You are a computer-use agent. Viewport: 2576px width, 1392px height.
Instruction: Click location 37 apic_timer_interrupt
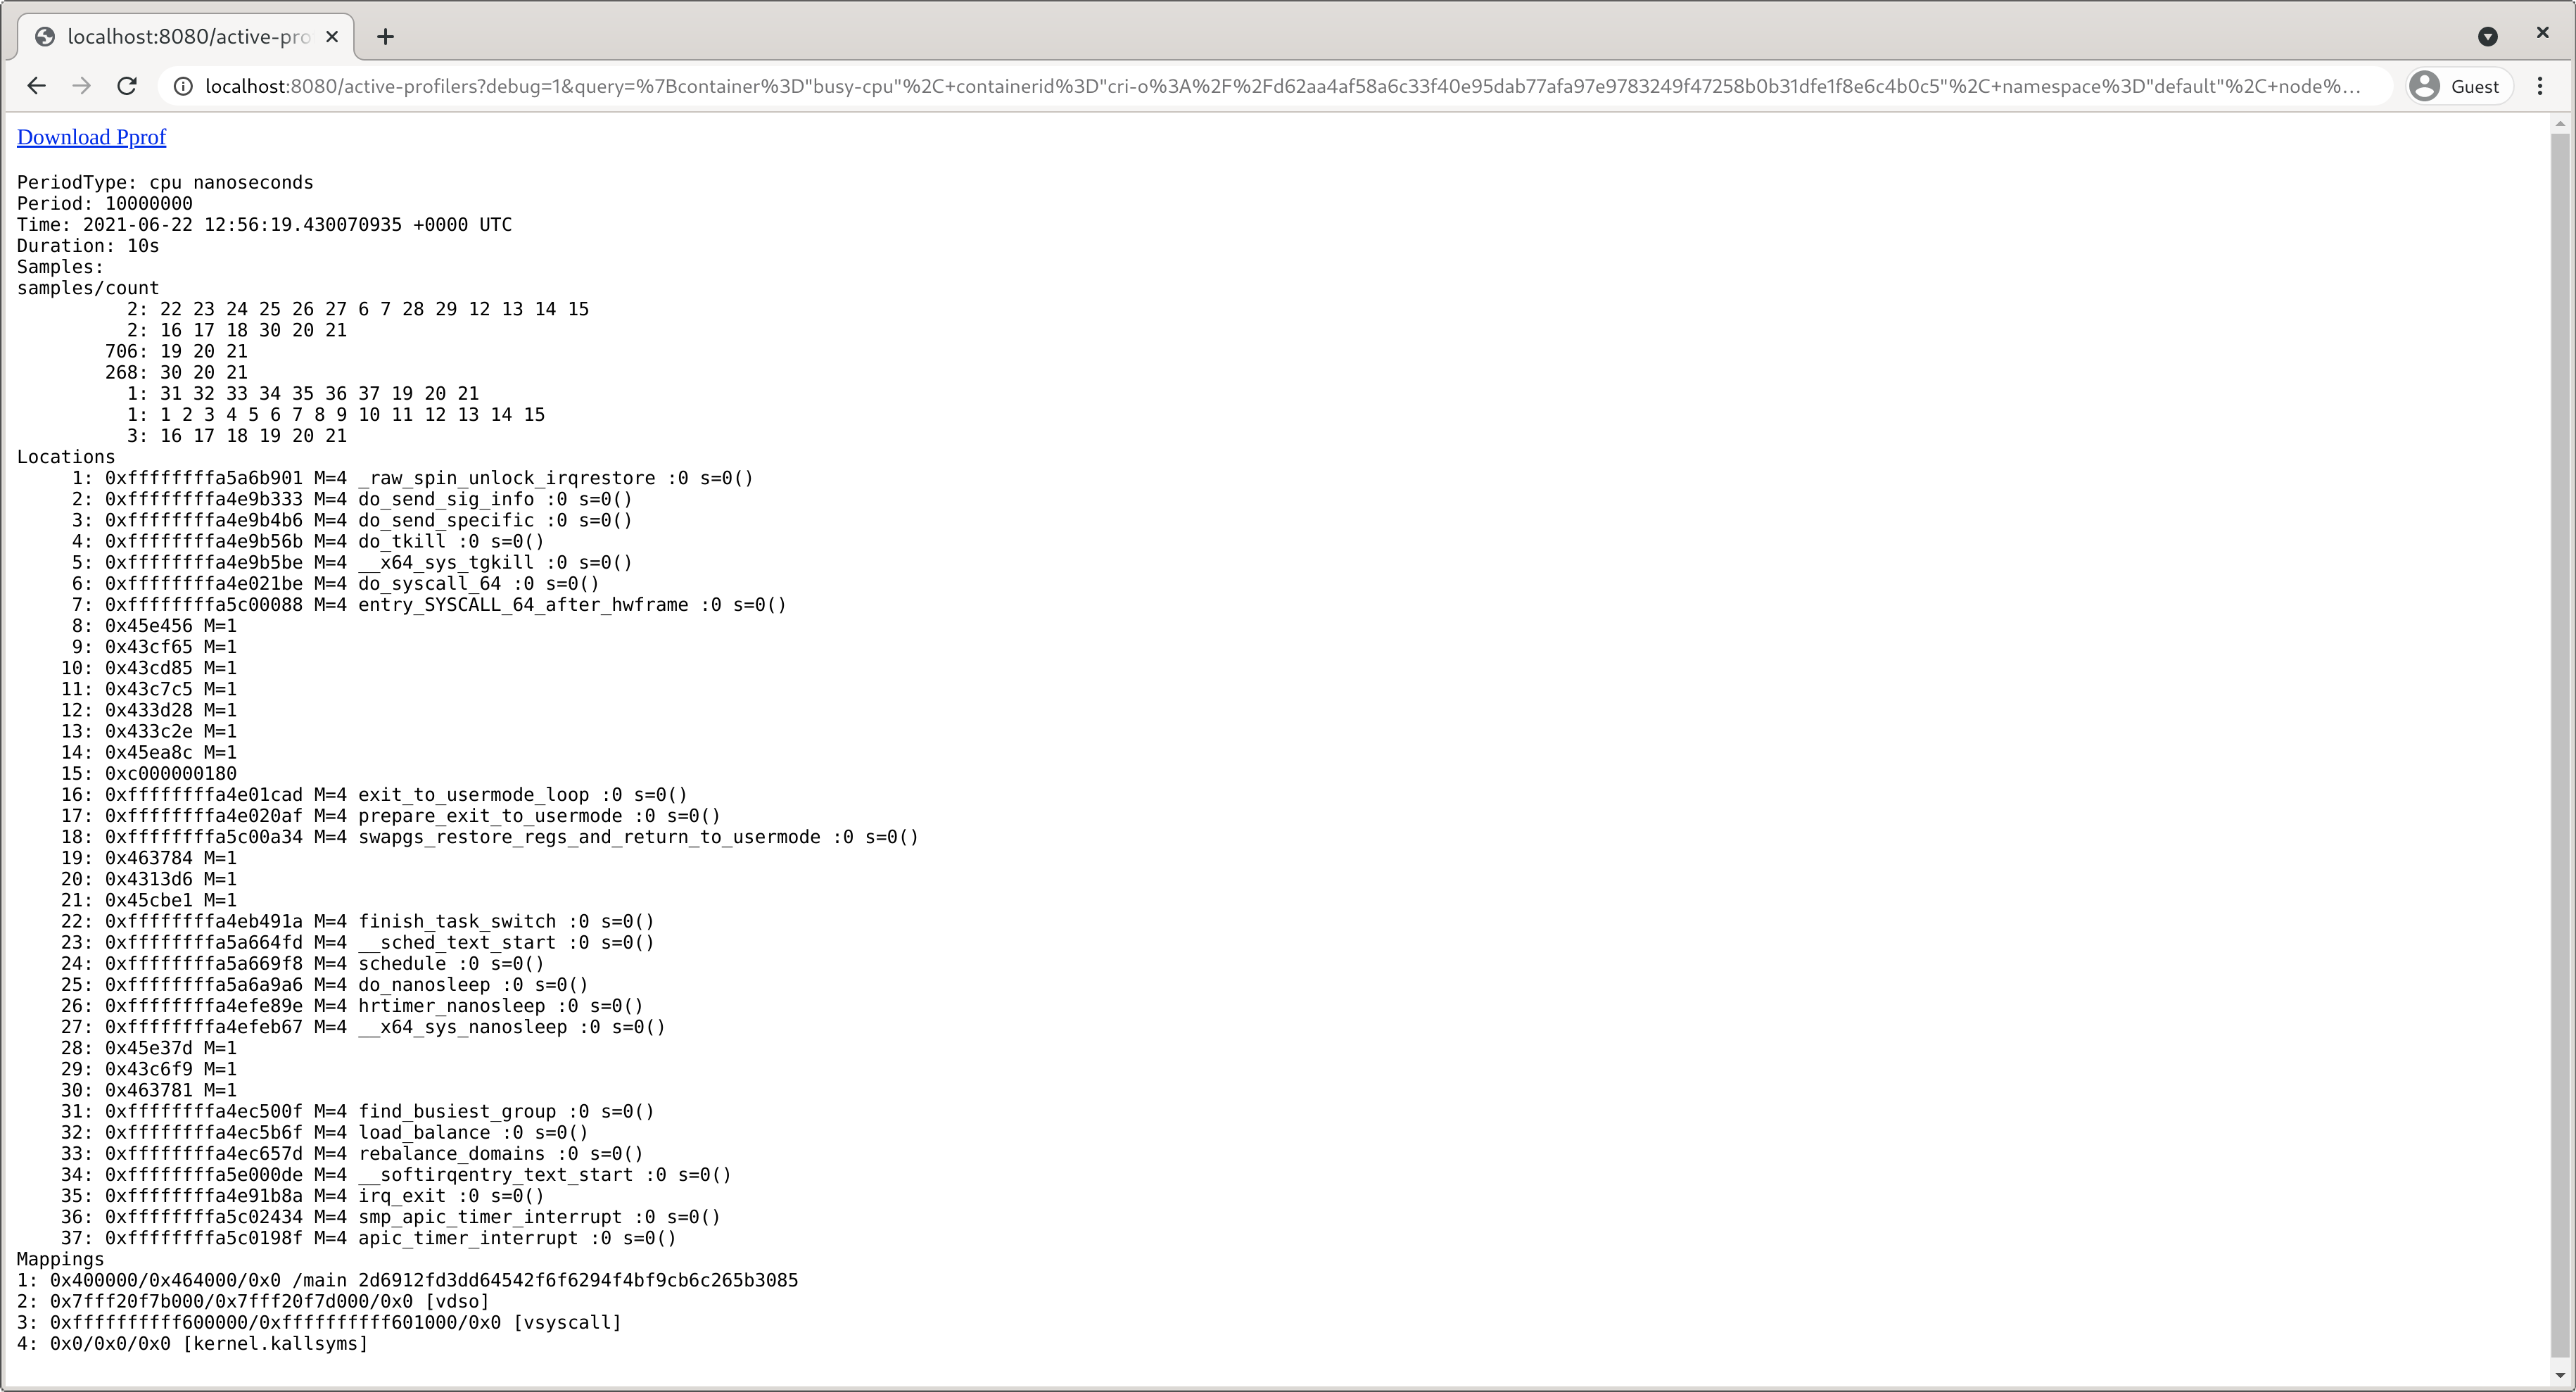[x=369, y=1238]
